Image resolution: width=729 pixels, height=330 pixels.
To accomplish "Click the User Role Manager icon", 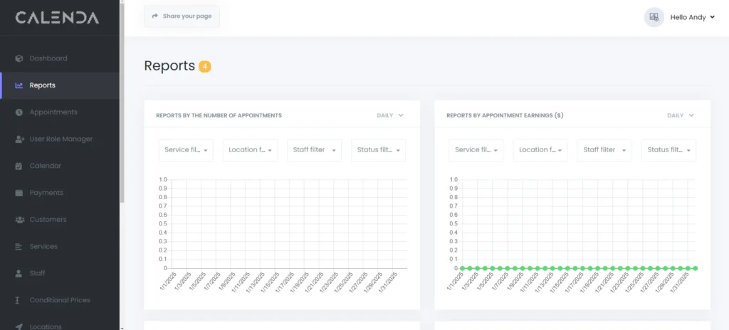I will (x=19, y=139).
